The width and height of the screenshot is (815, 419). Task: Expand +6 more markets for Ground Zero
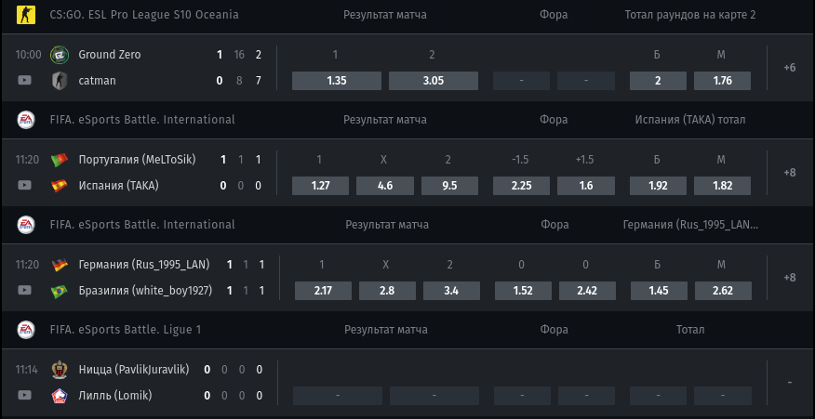click(x=790, y=68)
